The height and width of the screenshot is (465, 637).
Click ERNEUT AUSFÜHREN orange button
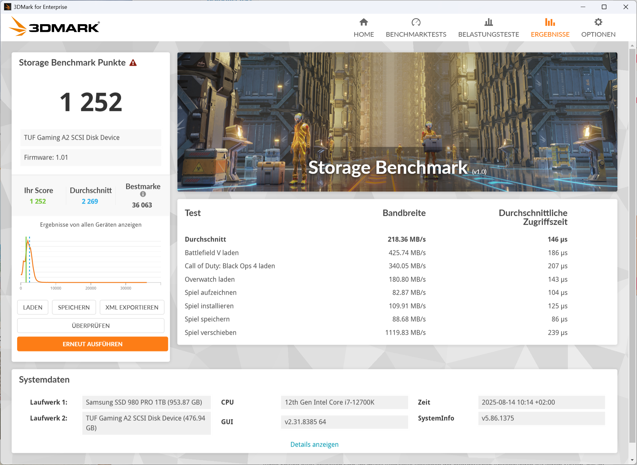coord(92,344)
